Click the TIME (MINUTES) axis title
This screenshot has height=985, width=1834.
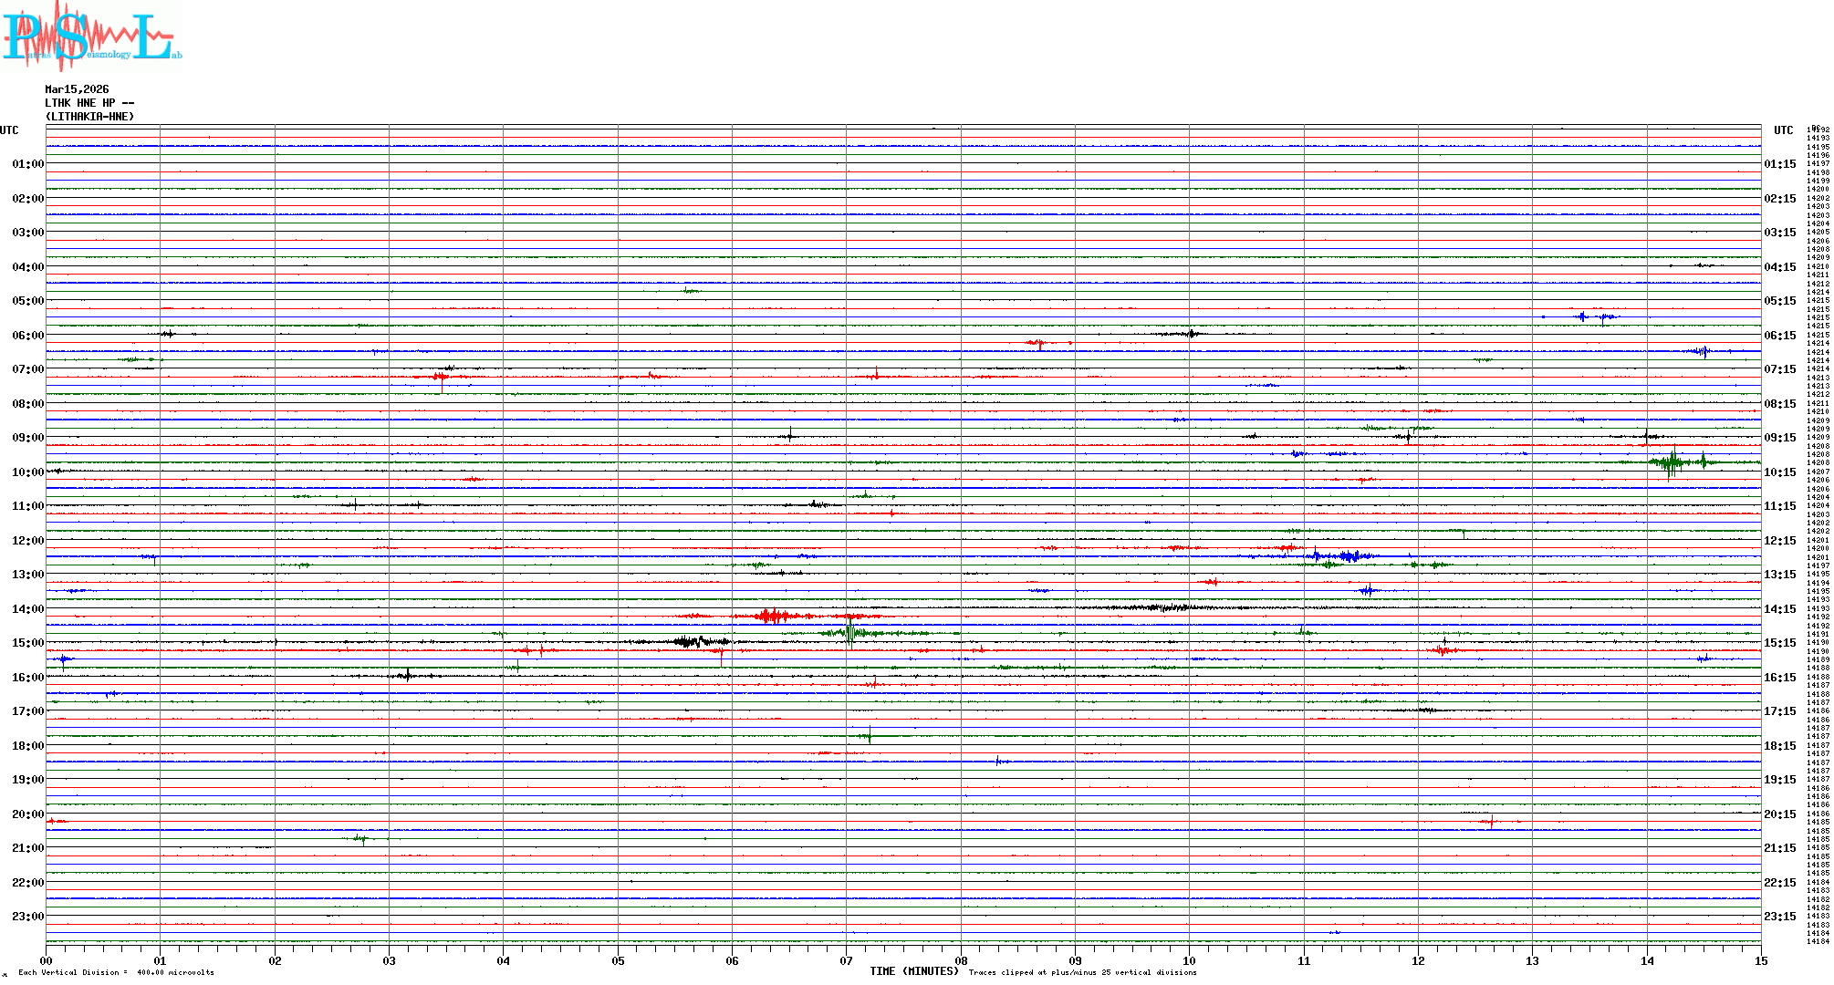(x=914, y=971)
